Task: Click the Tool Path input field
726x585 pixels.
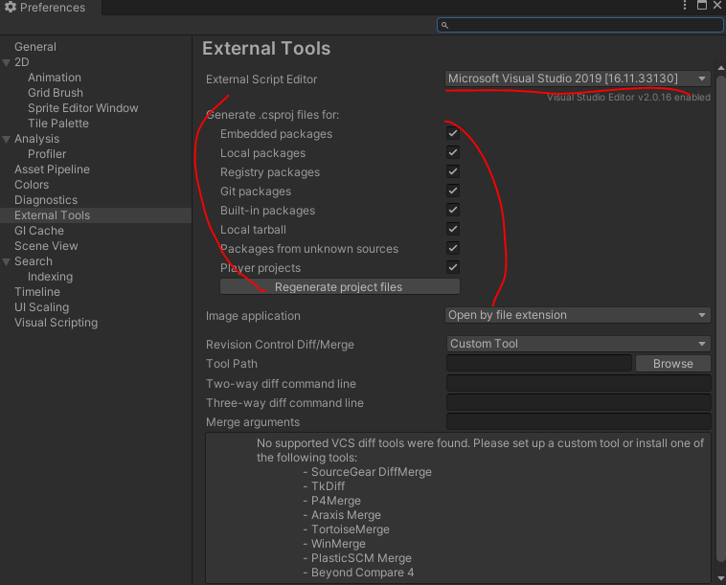Action: (x=539, y=364)
